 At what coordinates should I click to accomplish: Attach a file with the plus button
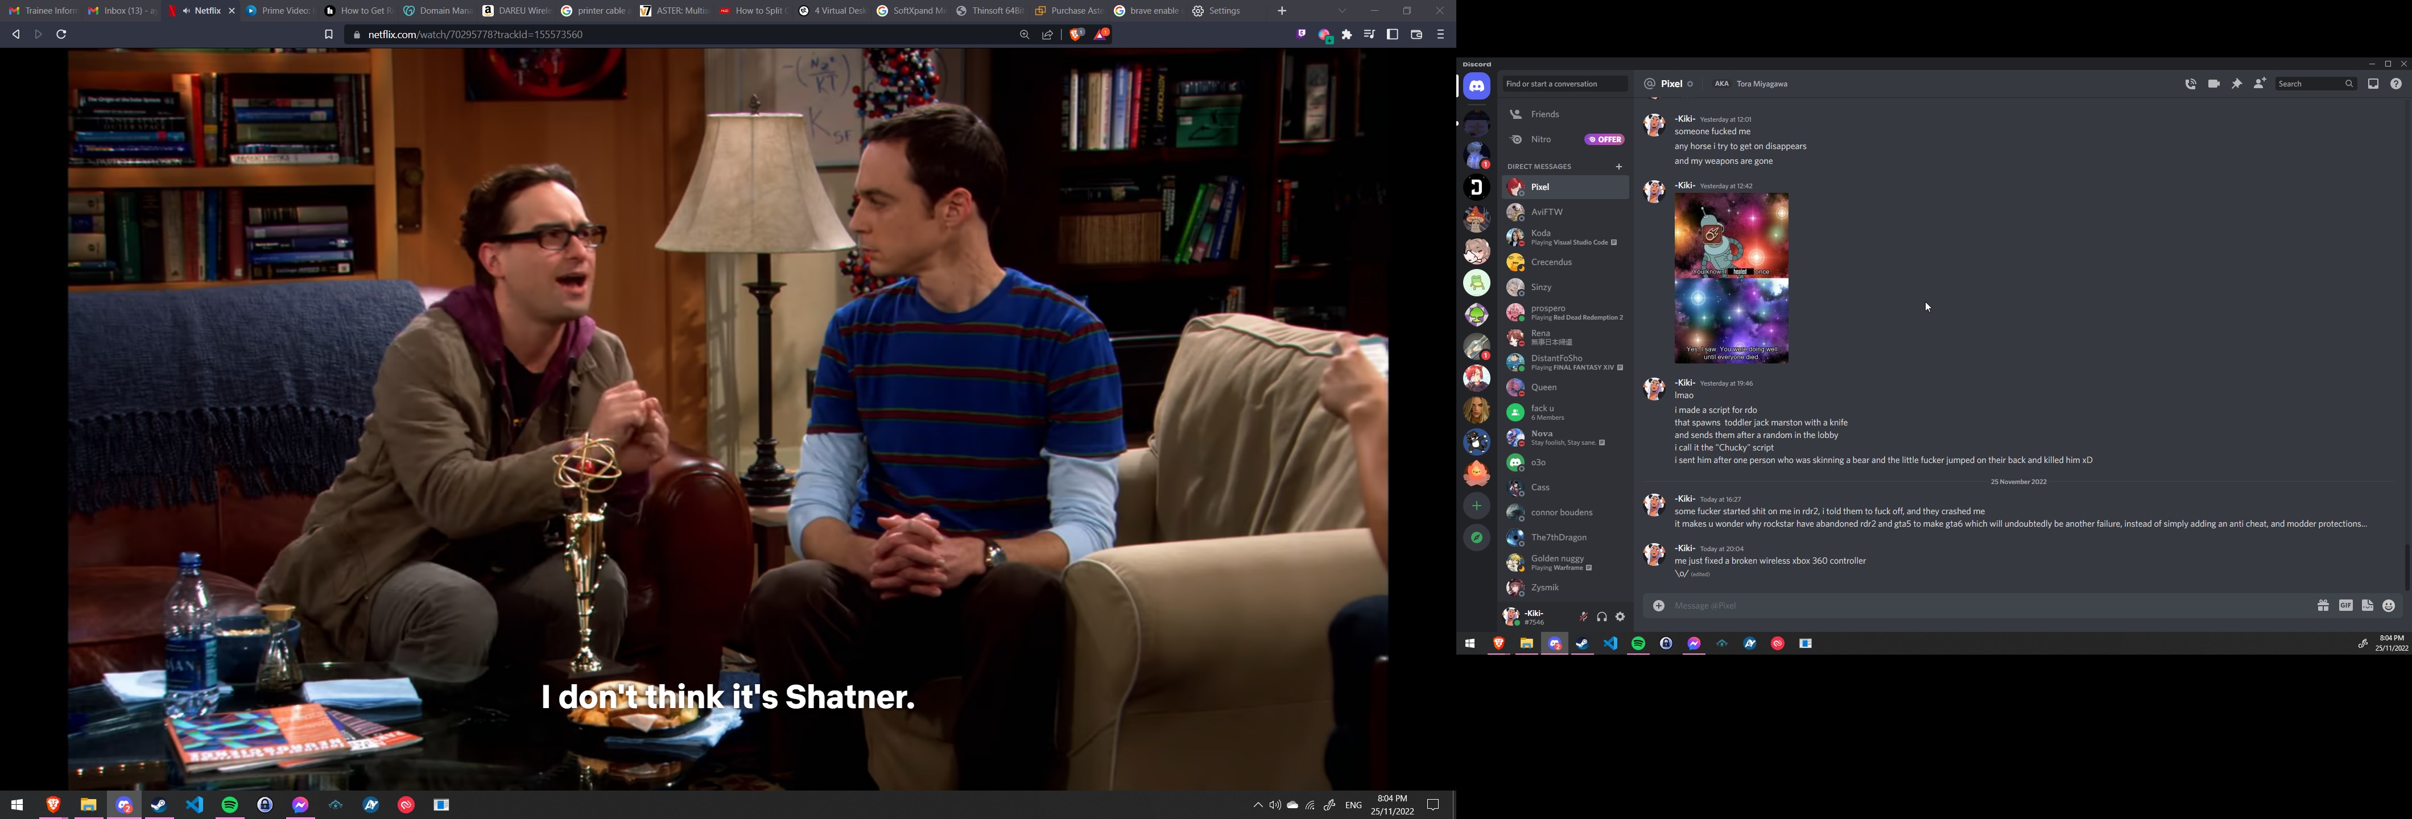pyautogui.click(x=1658, y=606)
